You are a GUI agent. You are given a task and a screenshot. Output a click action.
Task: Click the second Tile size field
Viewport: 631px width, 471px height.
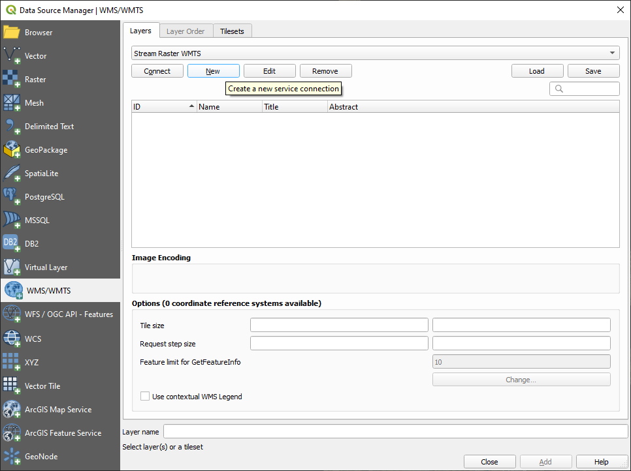(521, 325)
